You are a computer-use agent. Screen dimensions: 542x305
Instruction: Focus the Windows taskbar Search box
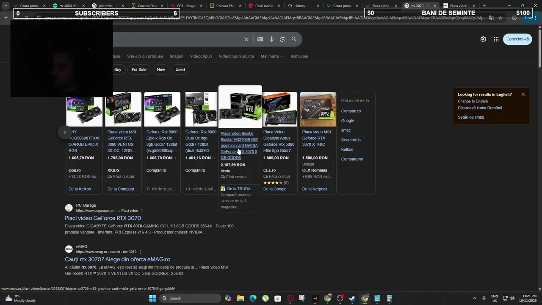click(191, 298)
